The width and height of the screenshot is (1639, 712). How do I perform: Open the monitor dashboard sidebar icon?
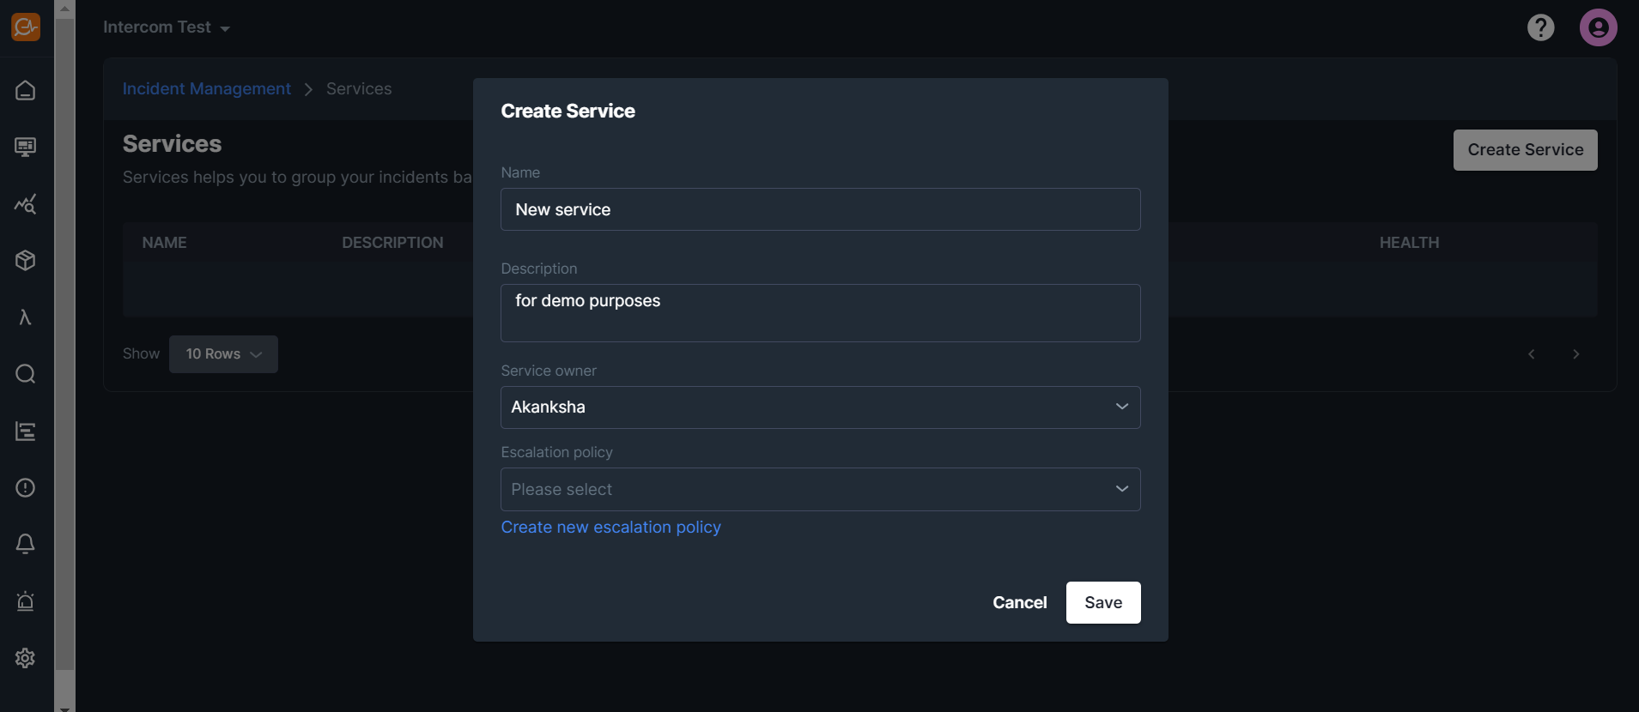pyautogui.click(x=26, y=147)
